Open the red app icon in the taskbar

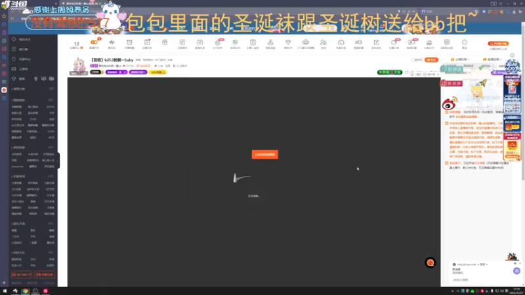(x=45, y=291)
